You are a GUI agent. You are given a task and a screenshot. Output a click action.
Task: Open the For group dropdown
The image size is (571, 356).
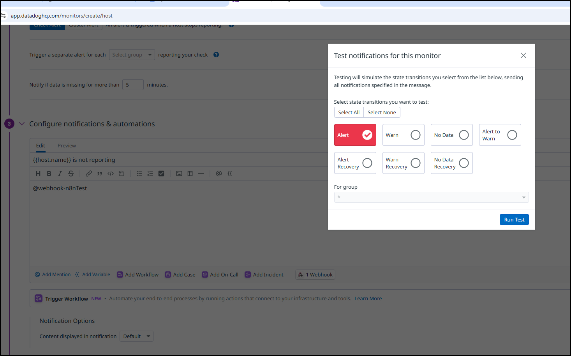click(x=432, y=197)
